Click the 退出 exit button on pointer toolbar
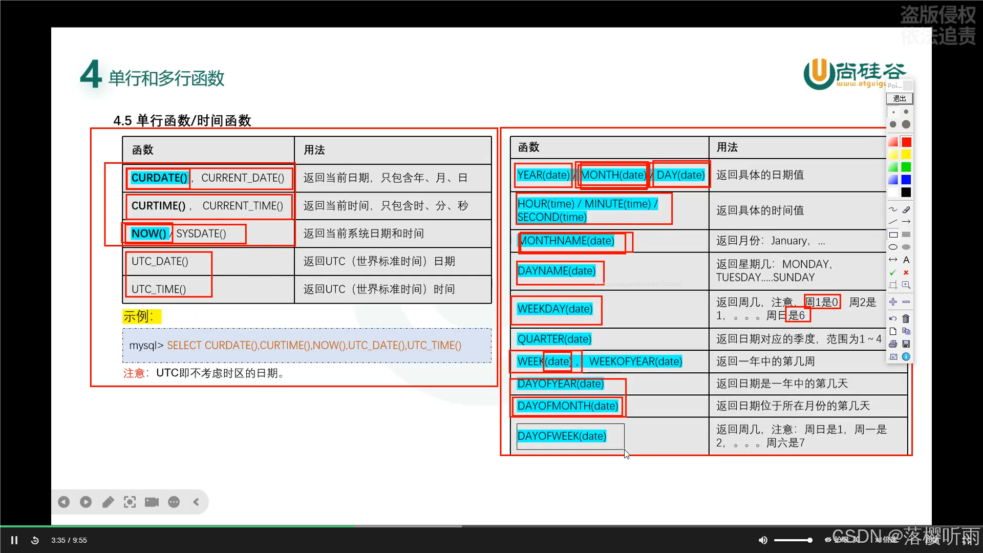 click(900, 98)
